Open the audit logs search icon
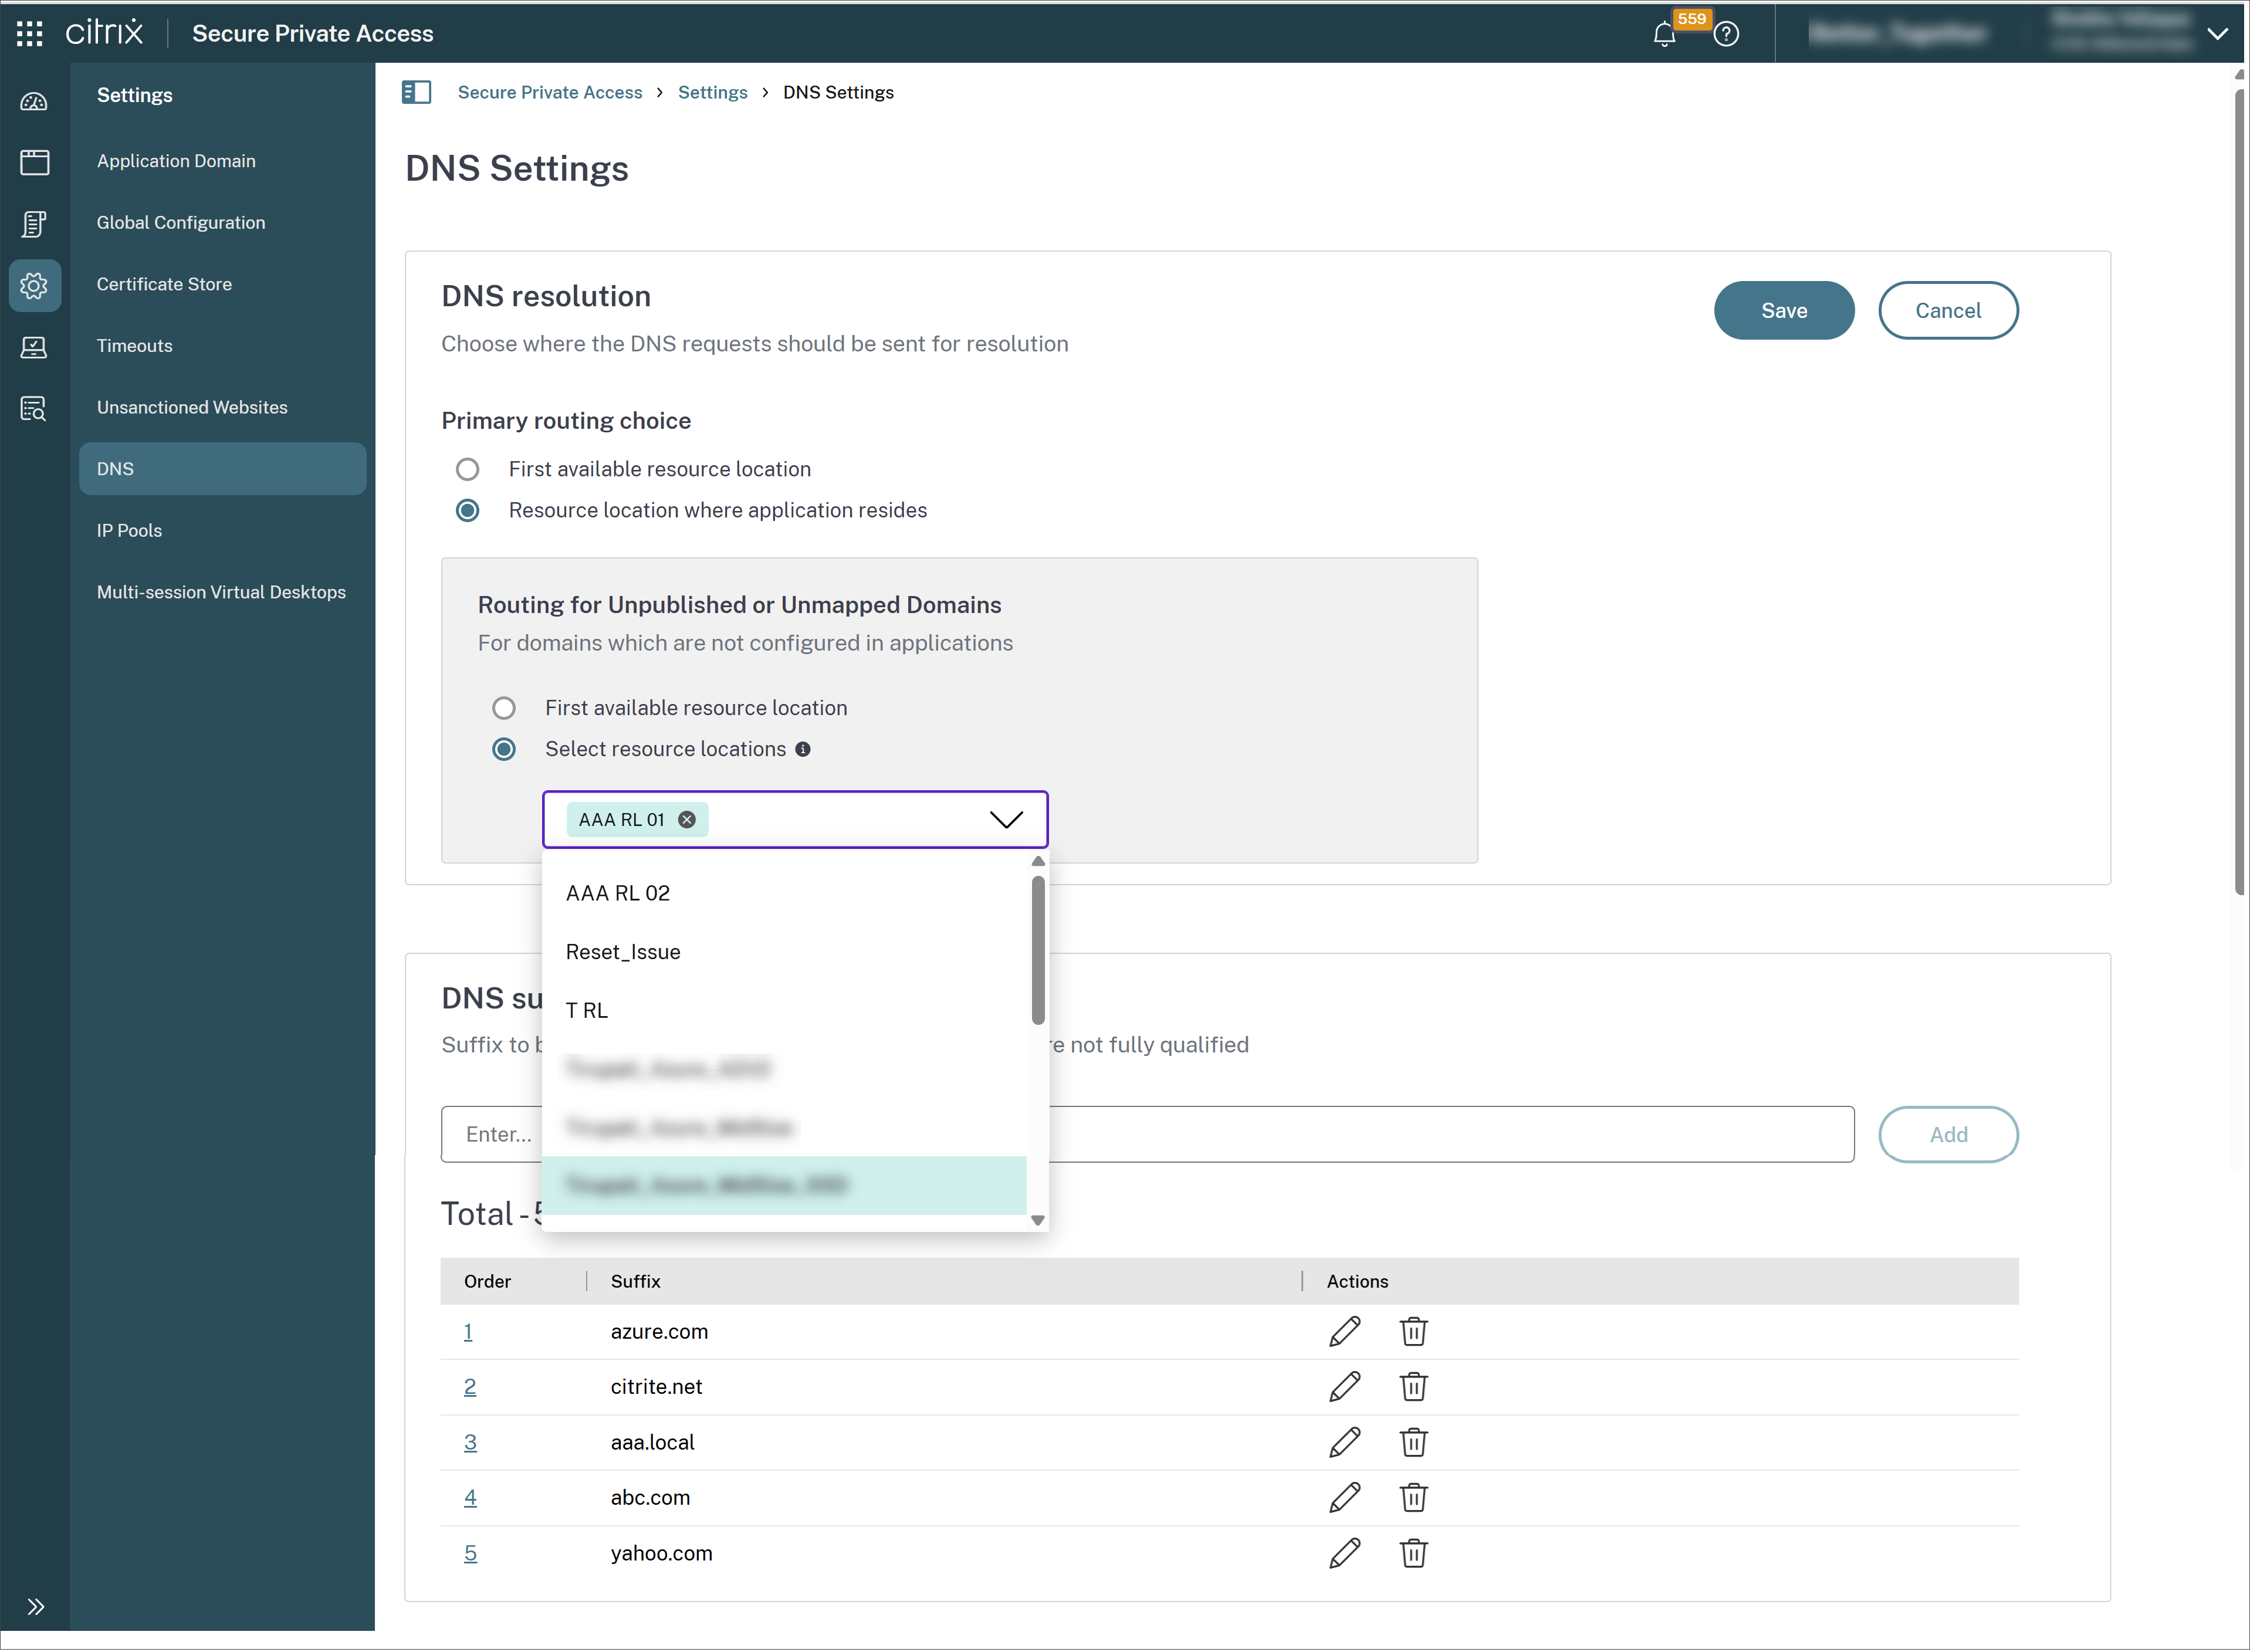2250x1652 pixels. click(35, 408)
